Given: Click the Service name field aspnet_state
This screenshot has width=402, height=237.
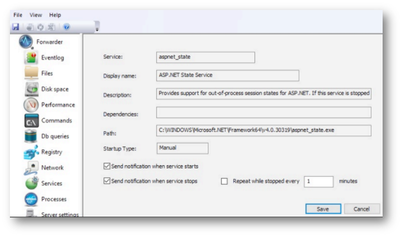Looking at the screenshot, I should (x=206, y=57).
